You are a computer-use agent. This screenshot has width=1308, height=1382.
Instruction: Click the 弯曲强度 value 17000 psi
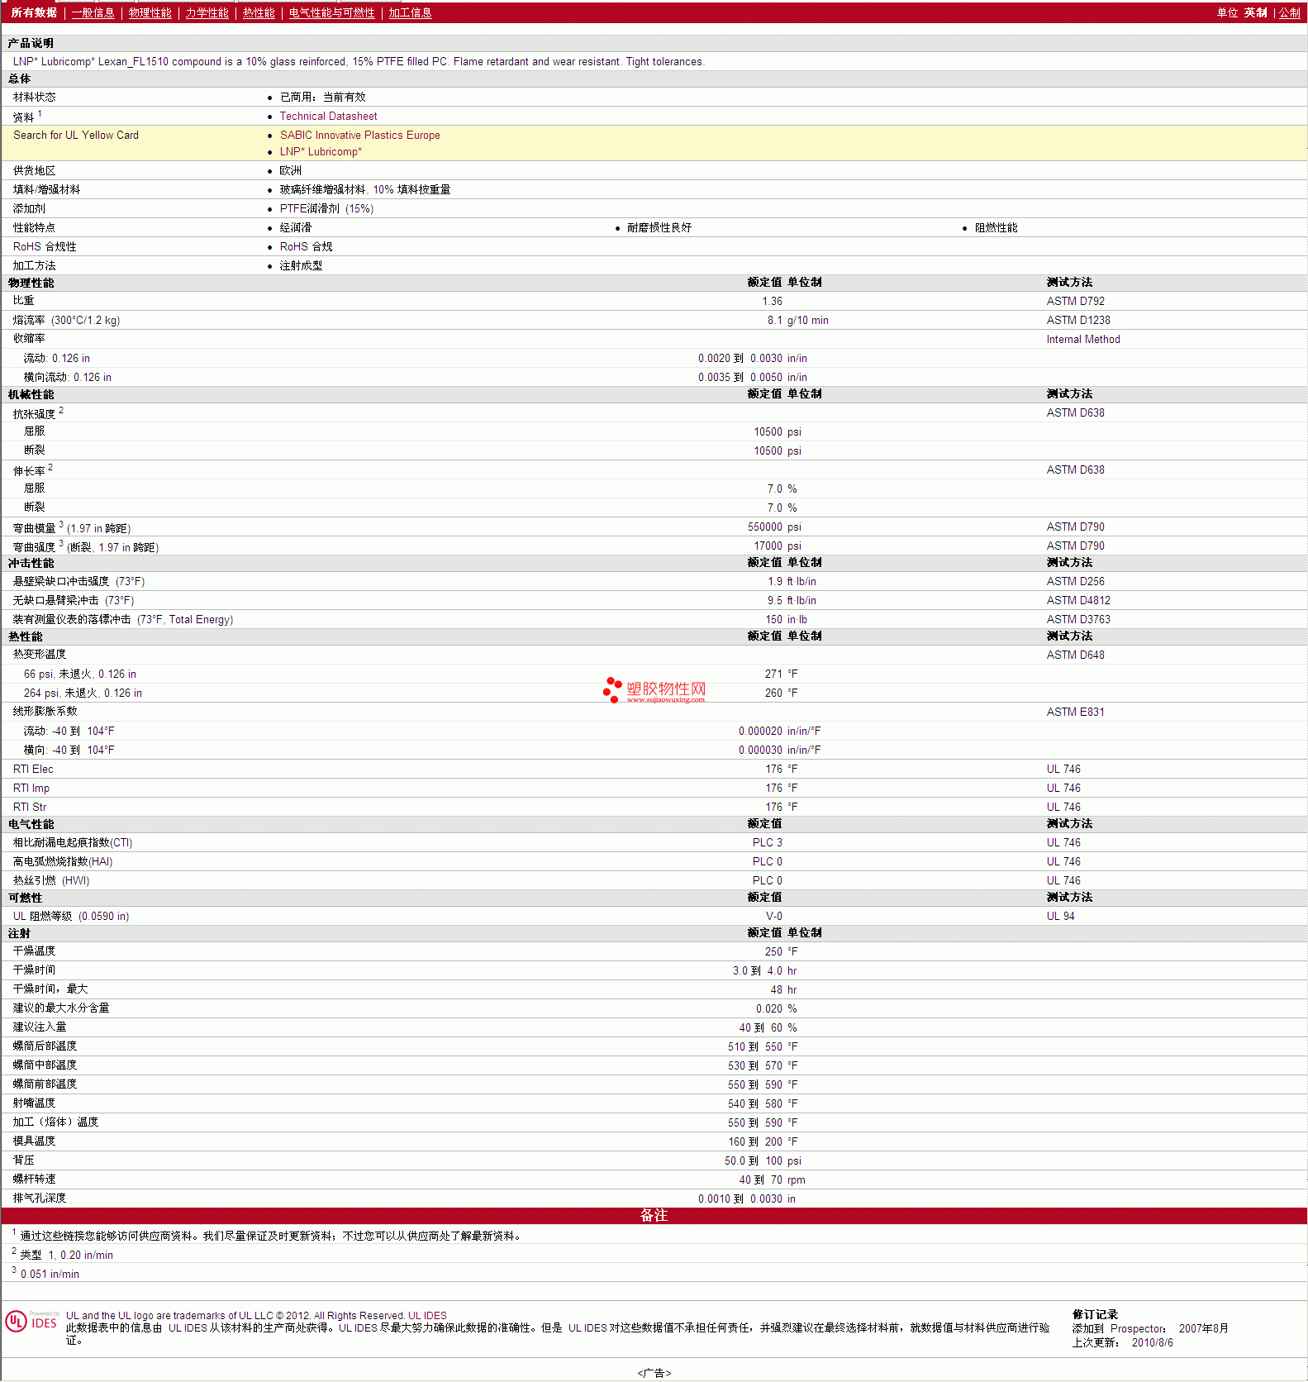[x=778, y=546]
